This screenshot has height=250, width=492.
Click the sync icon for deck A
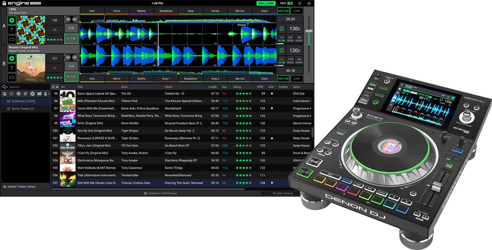tap(281, 29)
